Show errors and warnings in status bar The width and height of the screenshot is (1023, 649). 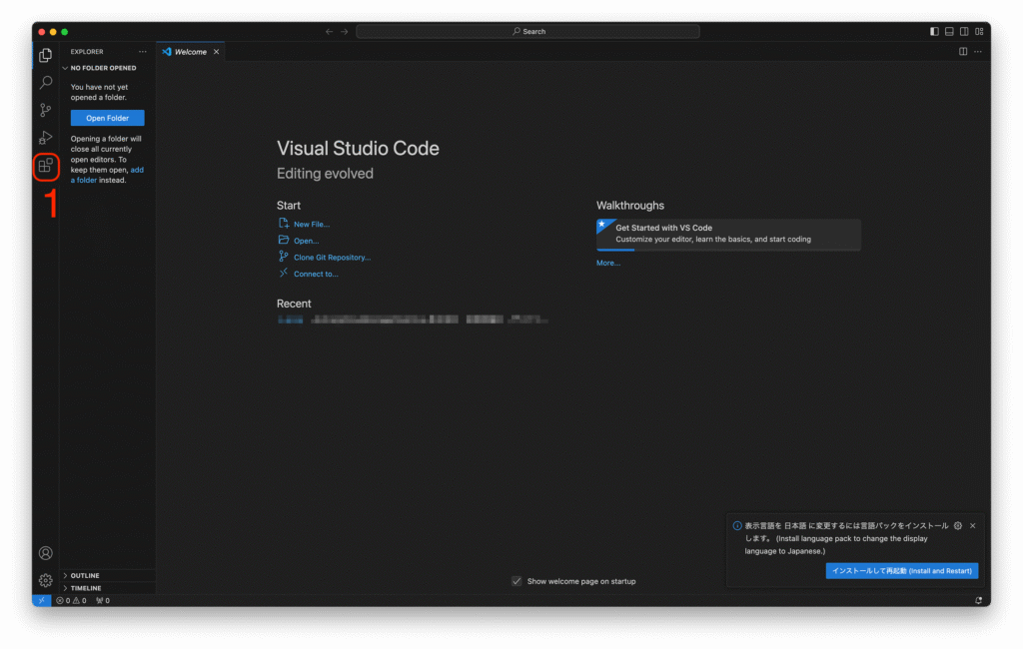(71, 601)
